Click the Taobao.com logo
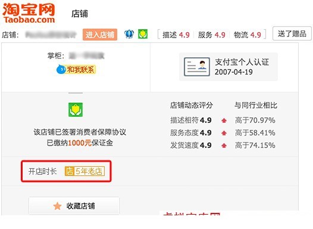This screenshot has height=229, width=313. coord(29,13)
